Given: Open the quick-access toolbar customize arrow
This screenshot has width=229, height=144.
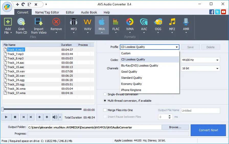Looking at the screenshot, I should [46, 4].
